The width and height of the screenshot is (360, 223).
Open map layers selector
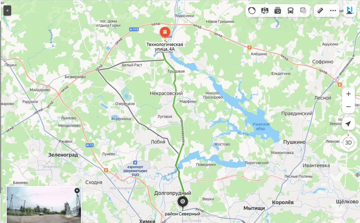pyautogui.click(x=303, y=11)
